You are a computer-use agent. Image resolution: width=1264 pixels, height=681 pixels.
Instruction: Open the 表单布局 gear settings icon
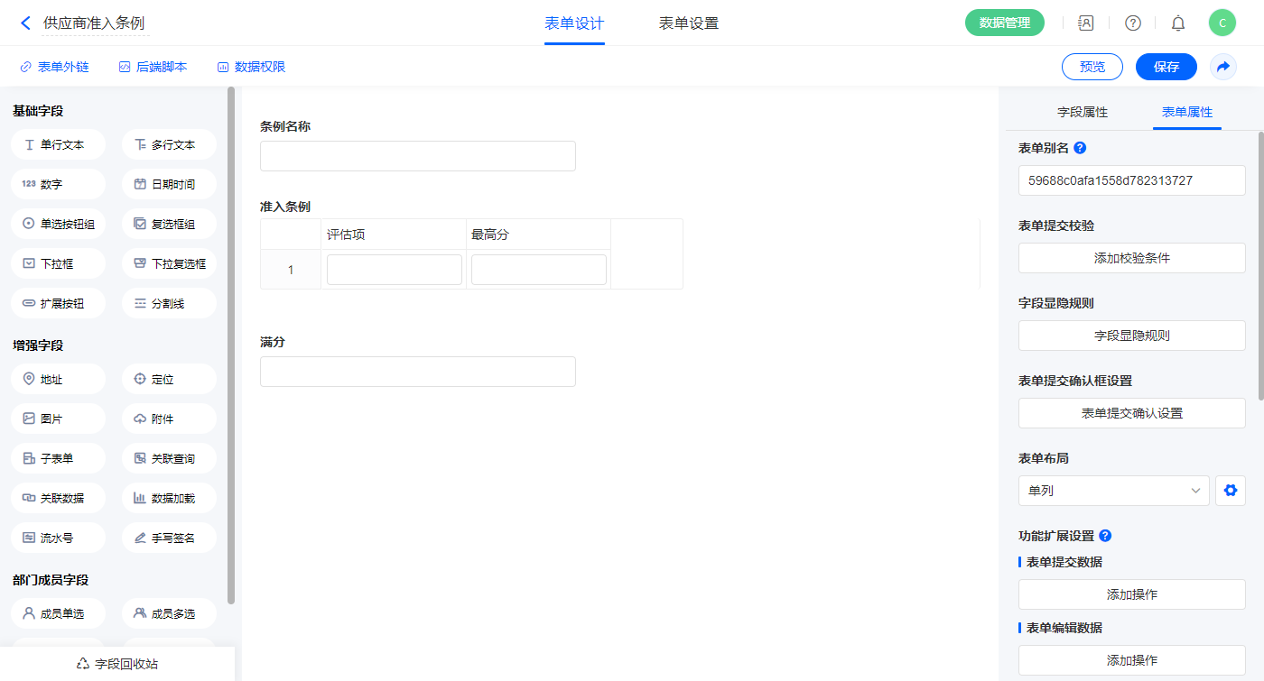pos(1230,491)
